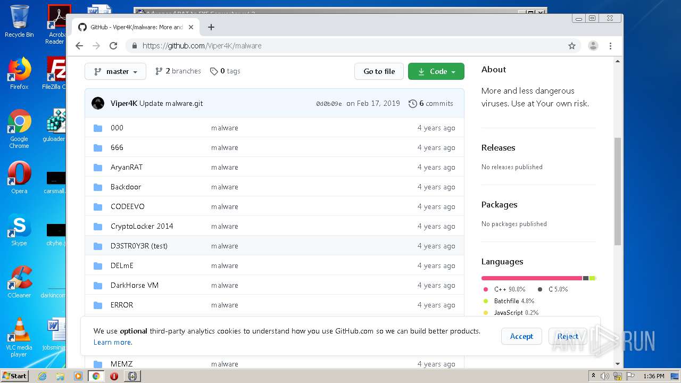Viewport: 681px width, 383px height.
Task: Open the 666 folder
Action: click(117, 147)
